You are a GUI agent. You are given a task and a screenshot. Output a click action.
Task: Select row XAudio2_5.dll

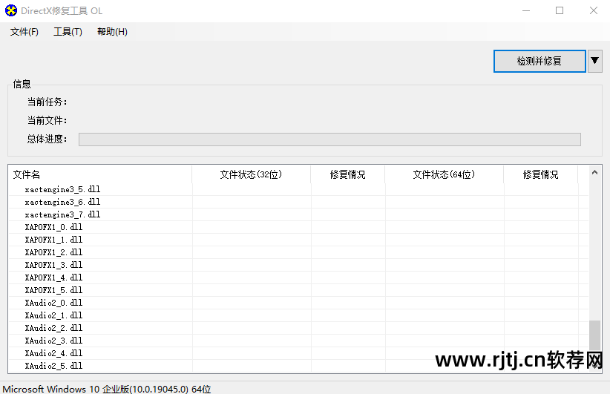pyautogui.click(x=298, y=366)
